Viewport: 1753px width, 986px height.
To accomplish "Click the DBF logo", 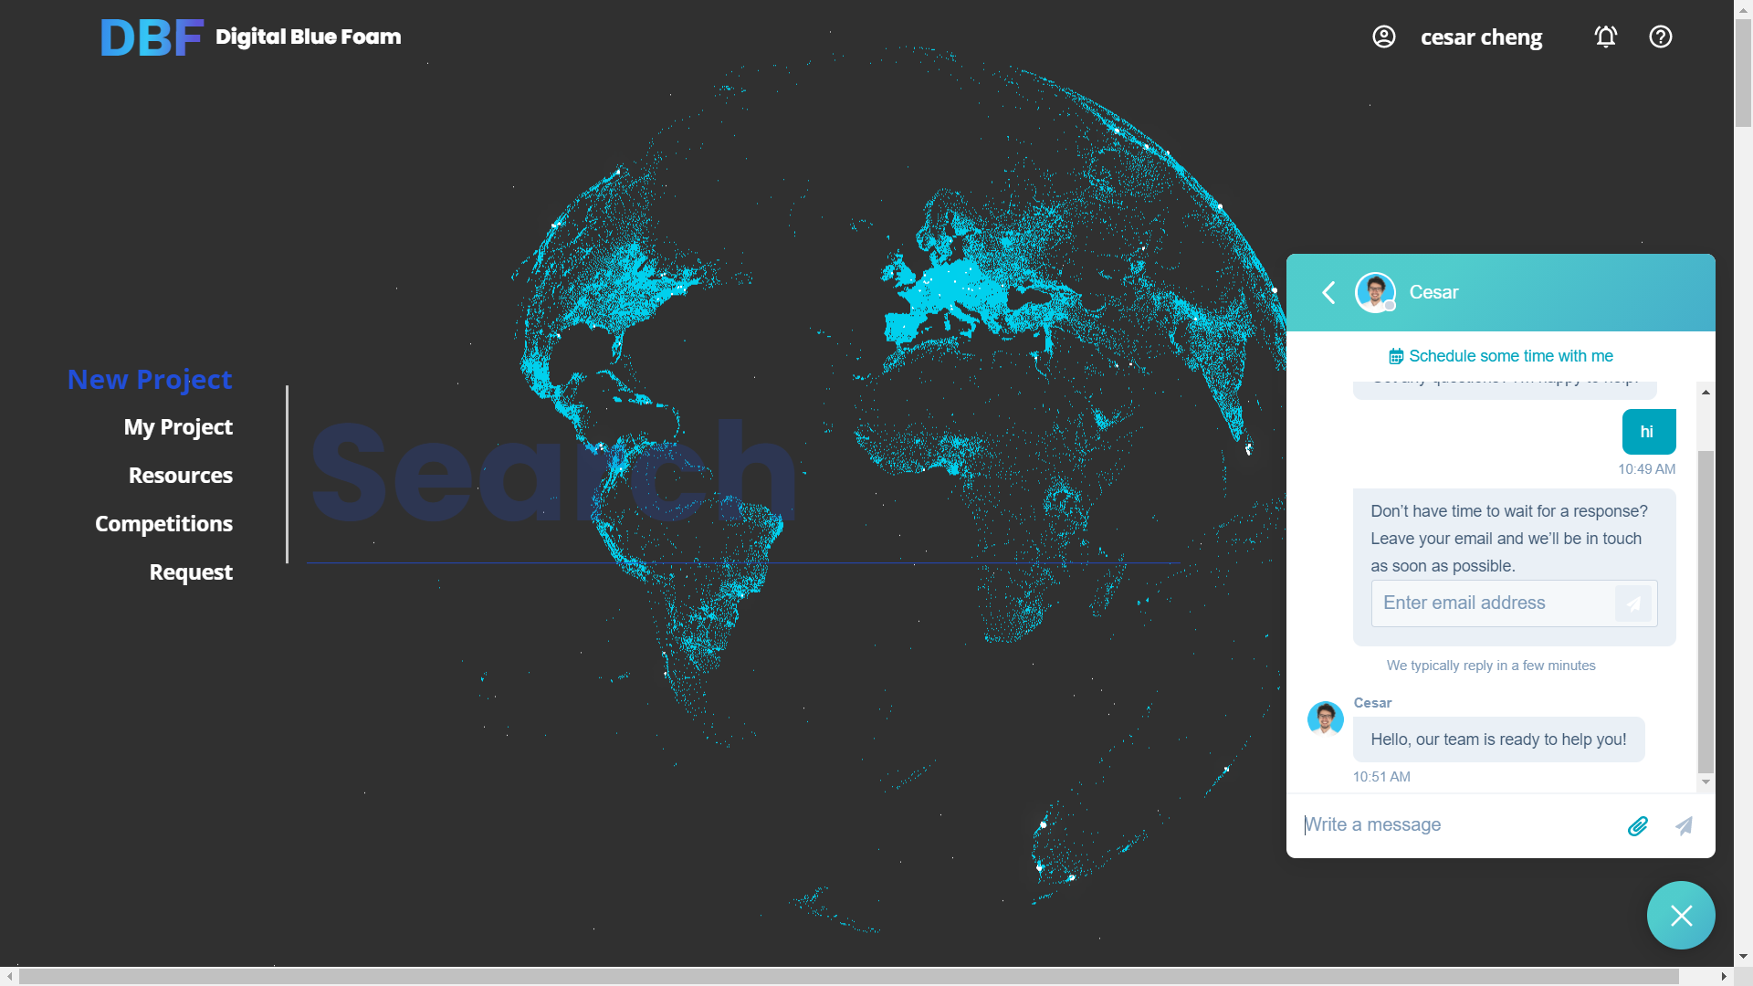I will (152, 37).
